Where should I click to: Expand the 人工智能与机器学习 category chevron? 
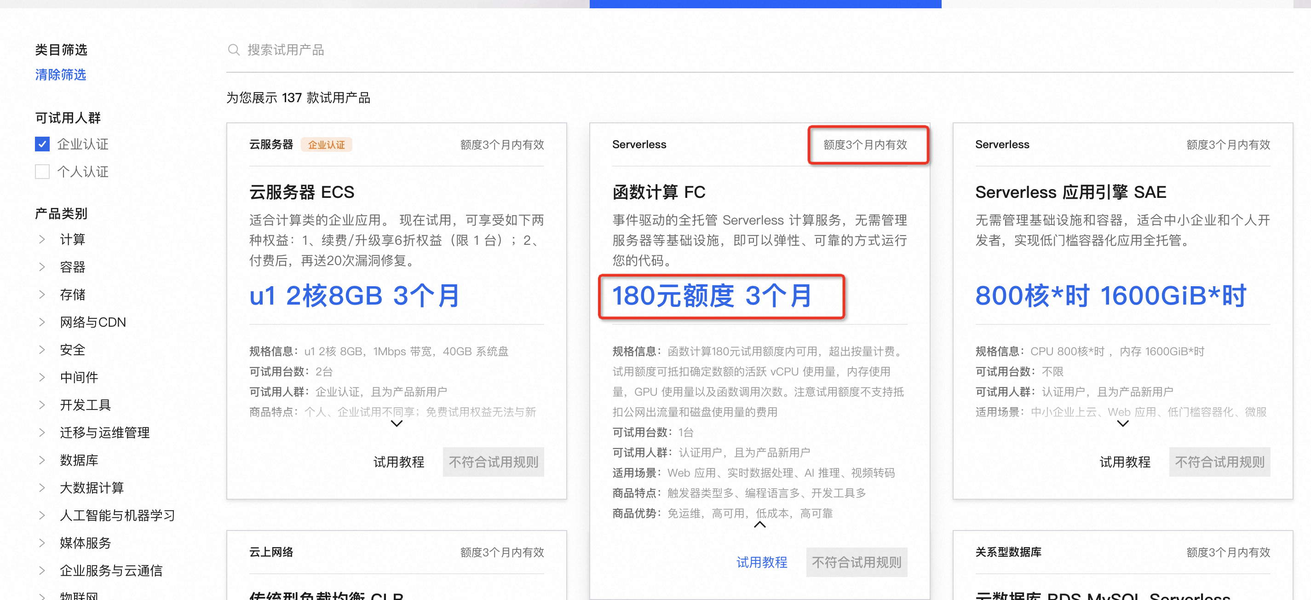[x=42, y=515]
